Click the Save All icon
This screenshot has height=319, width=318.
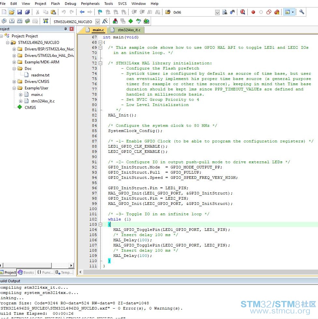(x=27, y=12)
